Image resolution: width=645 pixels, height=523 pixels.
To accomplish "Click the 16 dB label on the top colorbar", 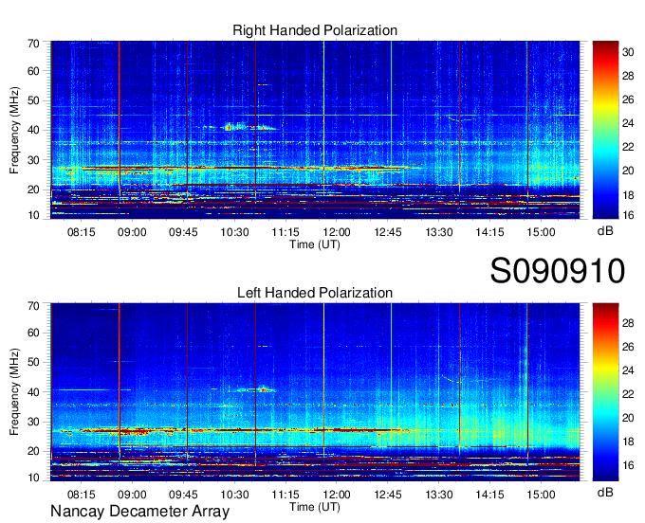I will click(628, 214).
